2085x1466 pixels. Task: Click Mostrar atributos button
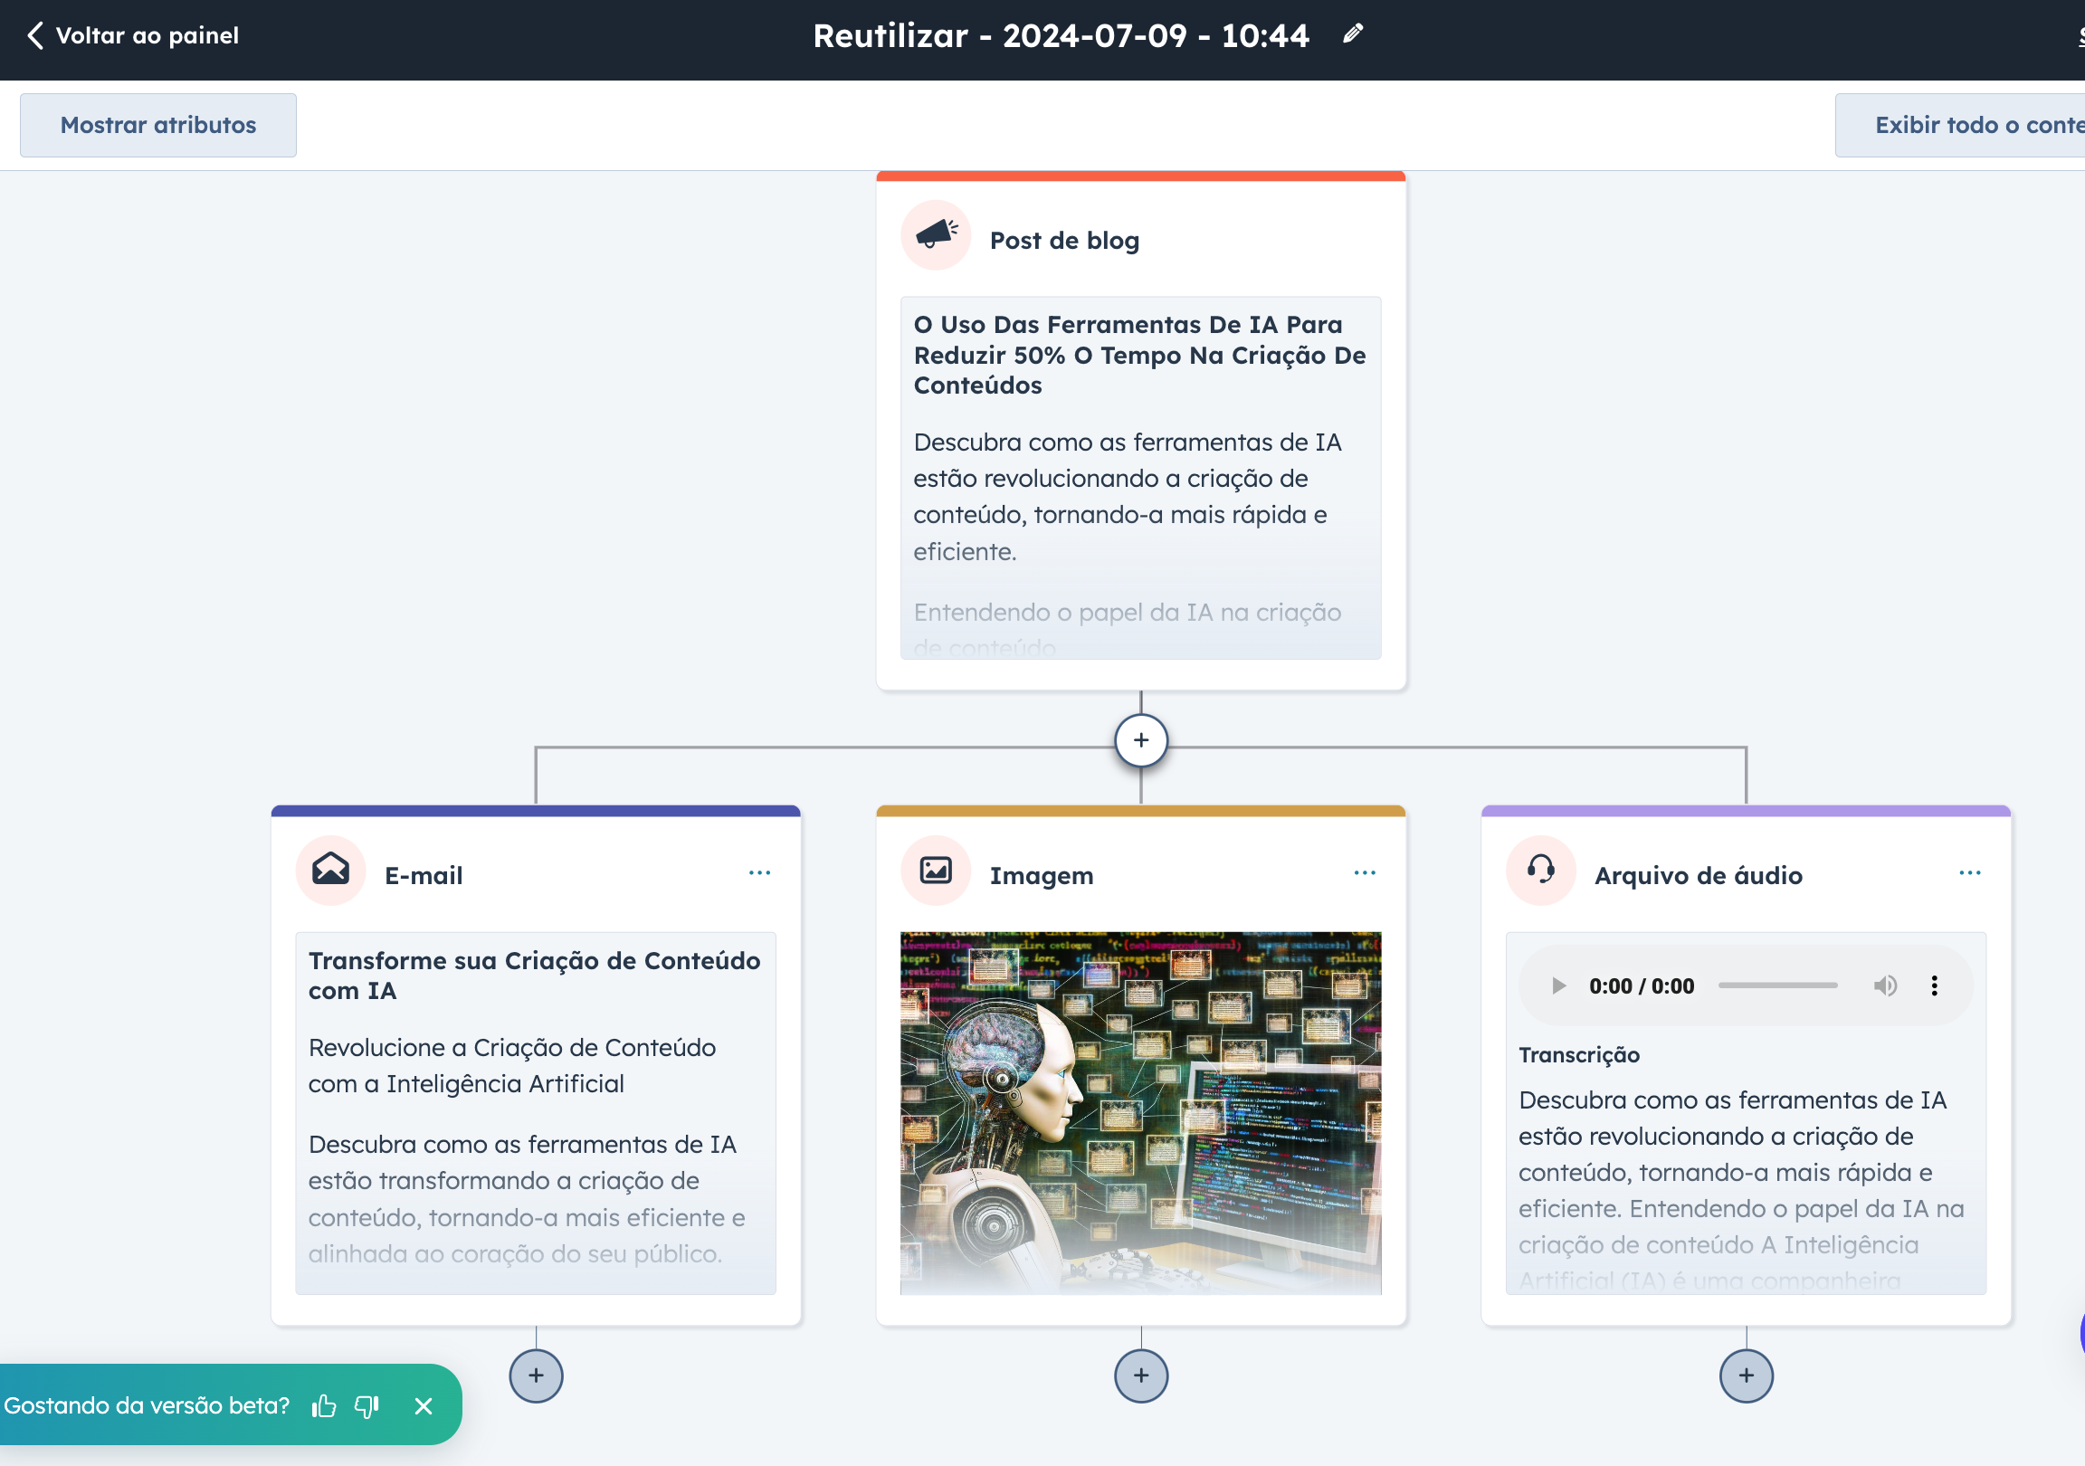tap(158, 126)
